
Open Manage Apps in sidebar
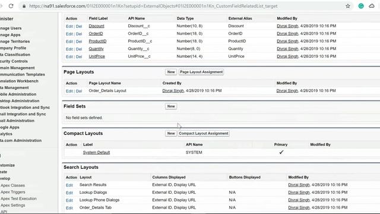(10, 35)
